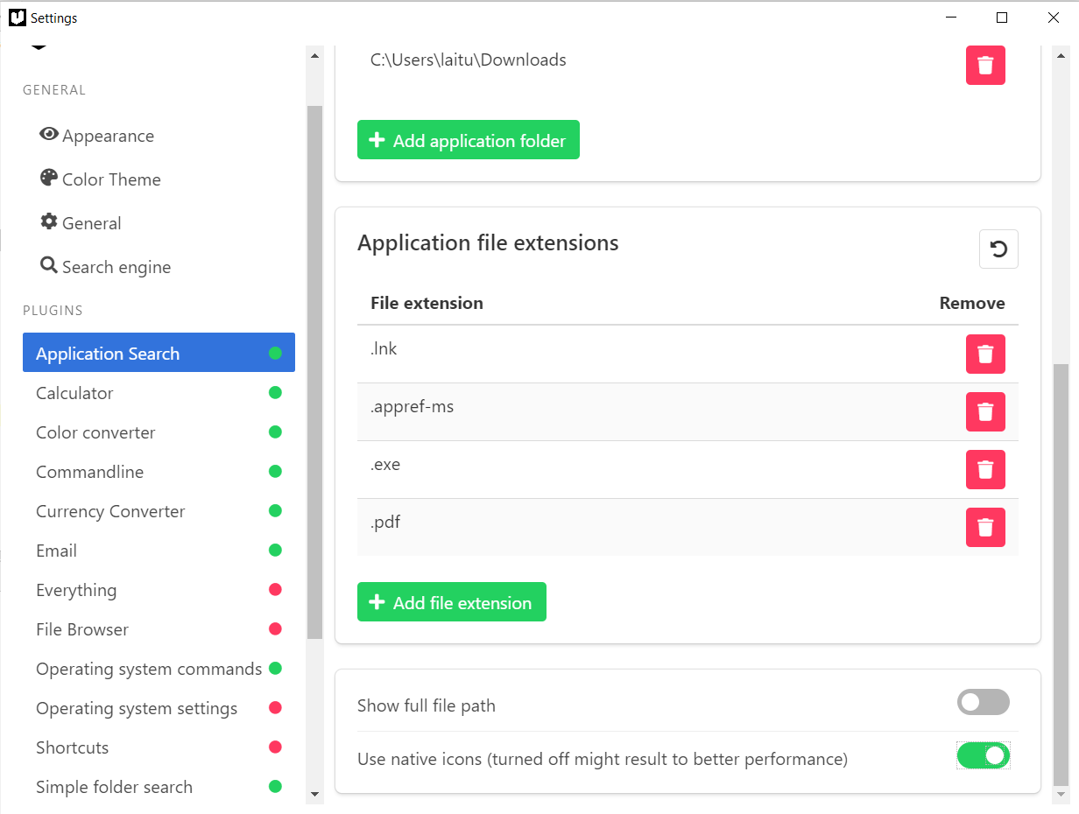Enable Show full file path toggle
This screenshot has width=1079, height=814.
984,702
